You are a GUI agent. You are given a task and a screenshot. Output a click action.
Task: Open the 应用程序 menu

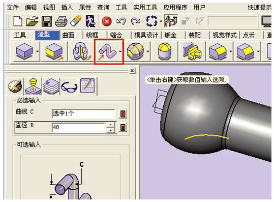click(x=175, y=8)
